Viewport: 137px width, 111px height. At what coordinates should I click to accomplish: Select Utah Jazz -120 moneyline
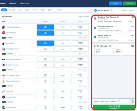(63, 91)
